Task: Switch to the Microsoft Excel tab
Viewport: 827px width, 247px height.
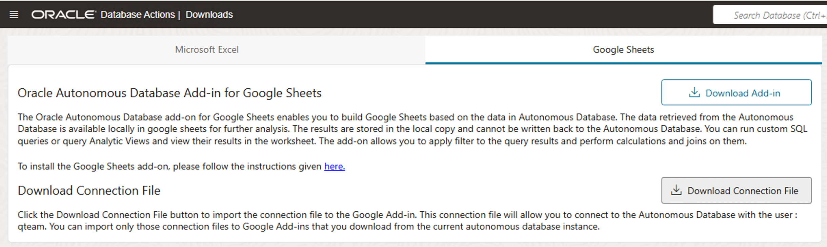Action: pyautogui.click(x=207, y=49)
